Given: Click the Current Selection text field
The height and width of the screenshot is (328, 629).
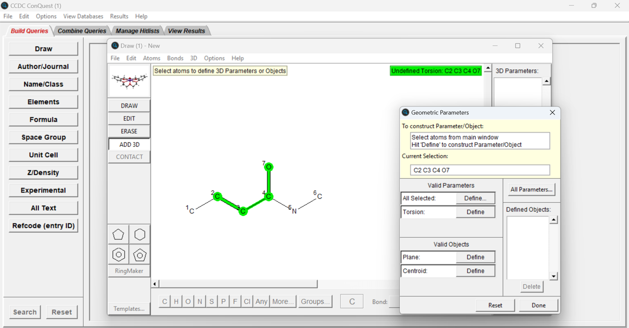Looking at the screenshot, I should coord(480,169).
